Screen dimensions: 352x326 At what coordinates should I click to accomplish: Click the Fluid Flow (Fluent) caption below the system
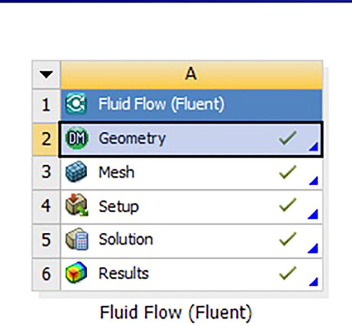point(176,312)
